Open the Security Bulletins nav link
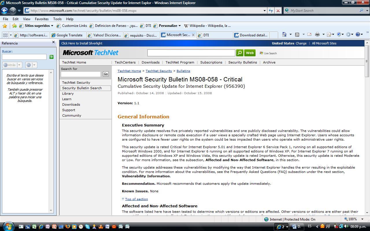Viewport: 370px width, 231px height. point(243,62)
